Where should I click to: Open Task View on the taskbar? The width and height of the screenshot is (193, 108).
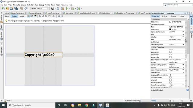[65, 105]
